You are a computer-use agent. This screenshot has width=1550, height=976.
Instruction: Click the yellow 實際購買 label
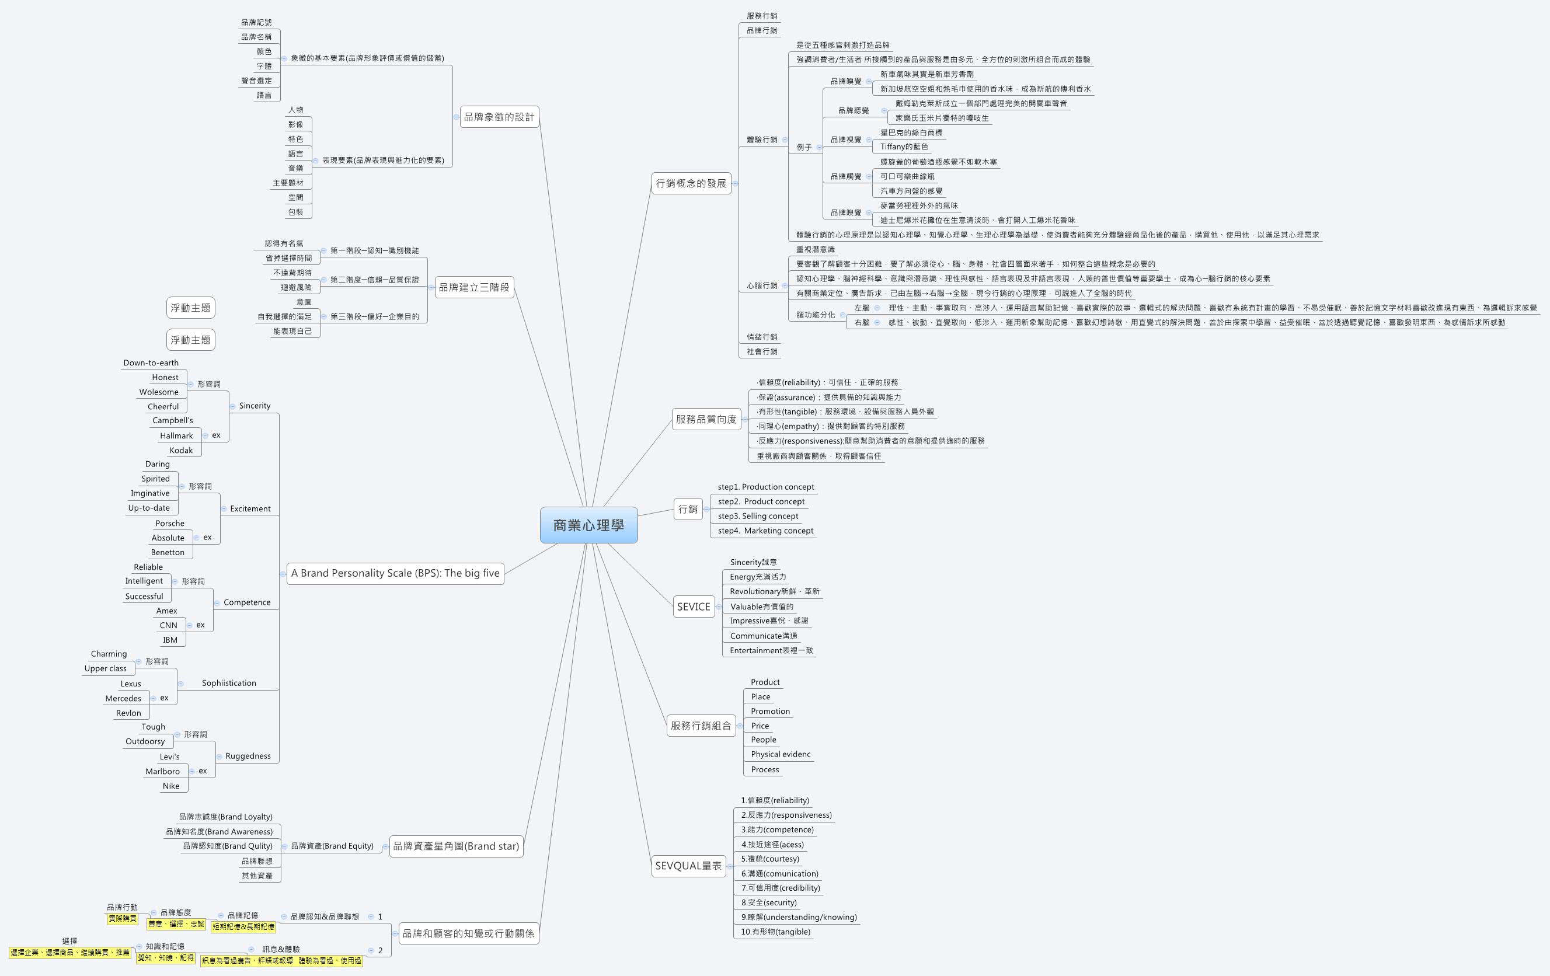click(x=122, y=919)
